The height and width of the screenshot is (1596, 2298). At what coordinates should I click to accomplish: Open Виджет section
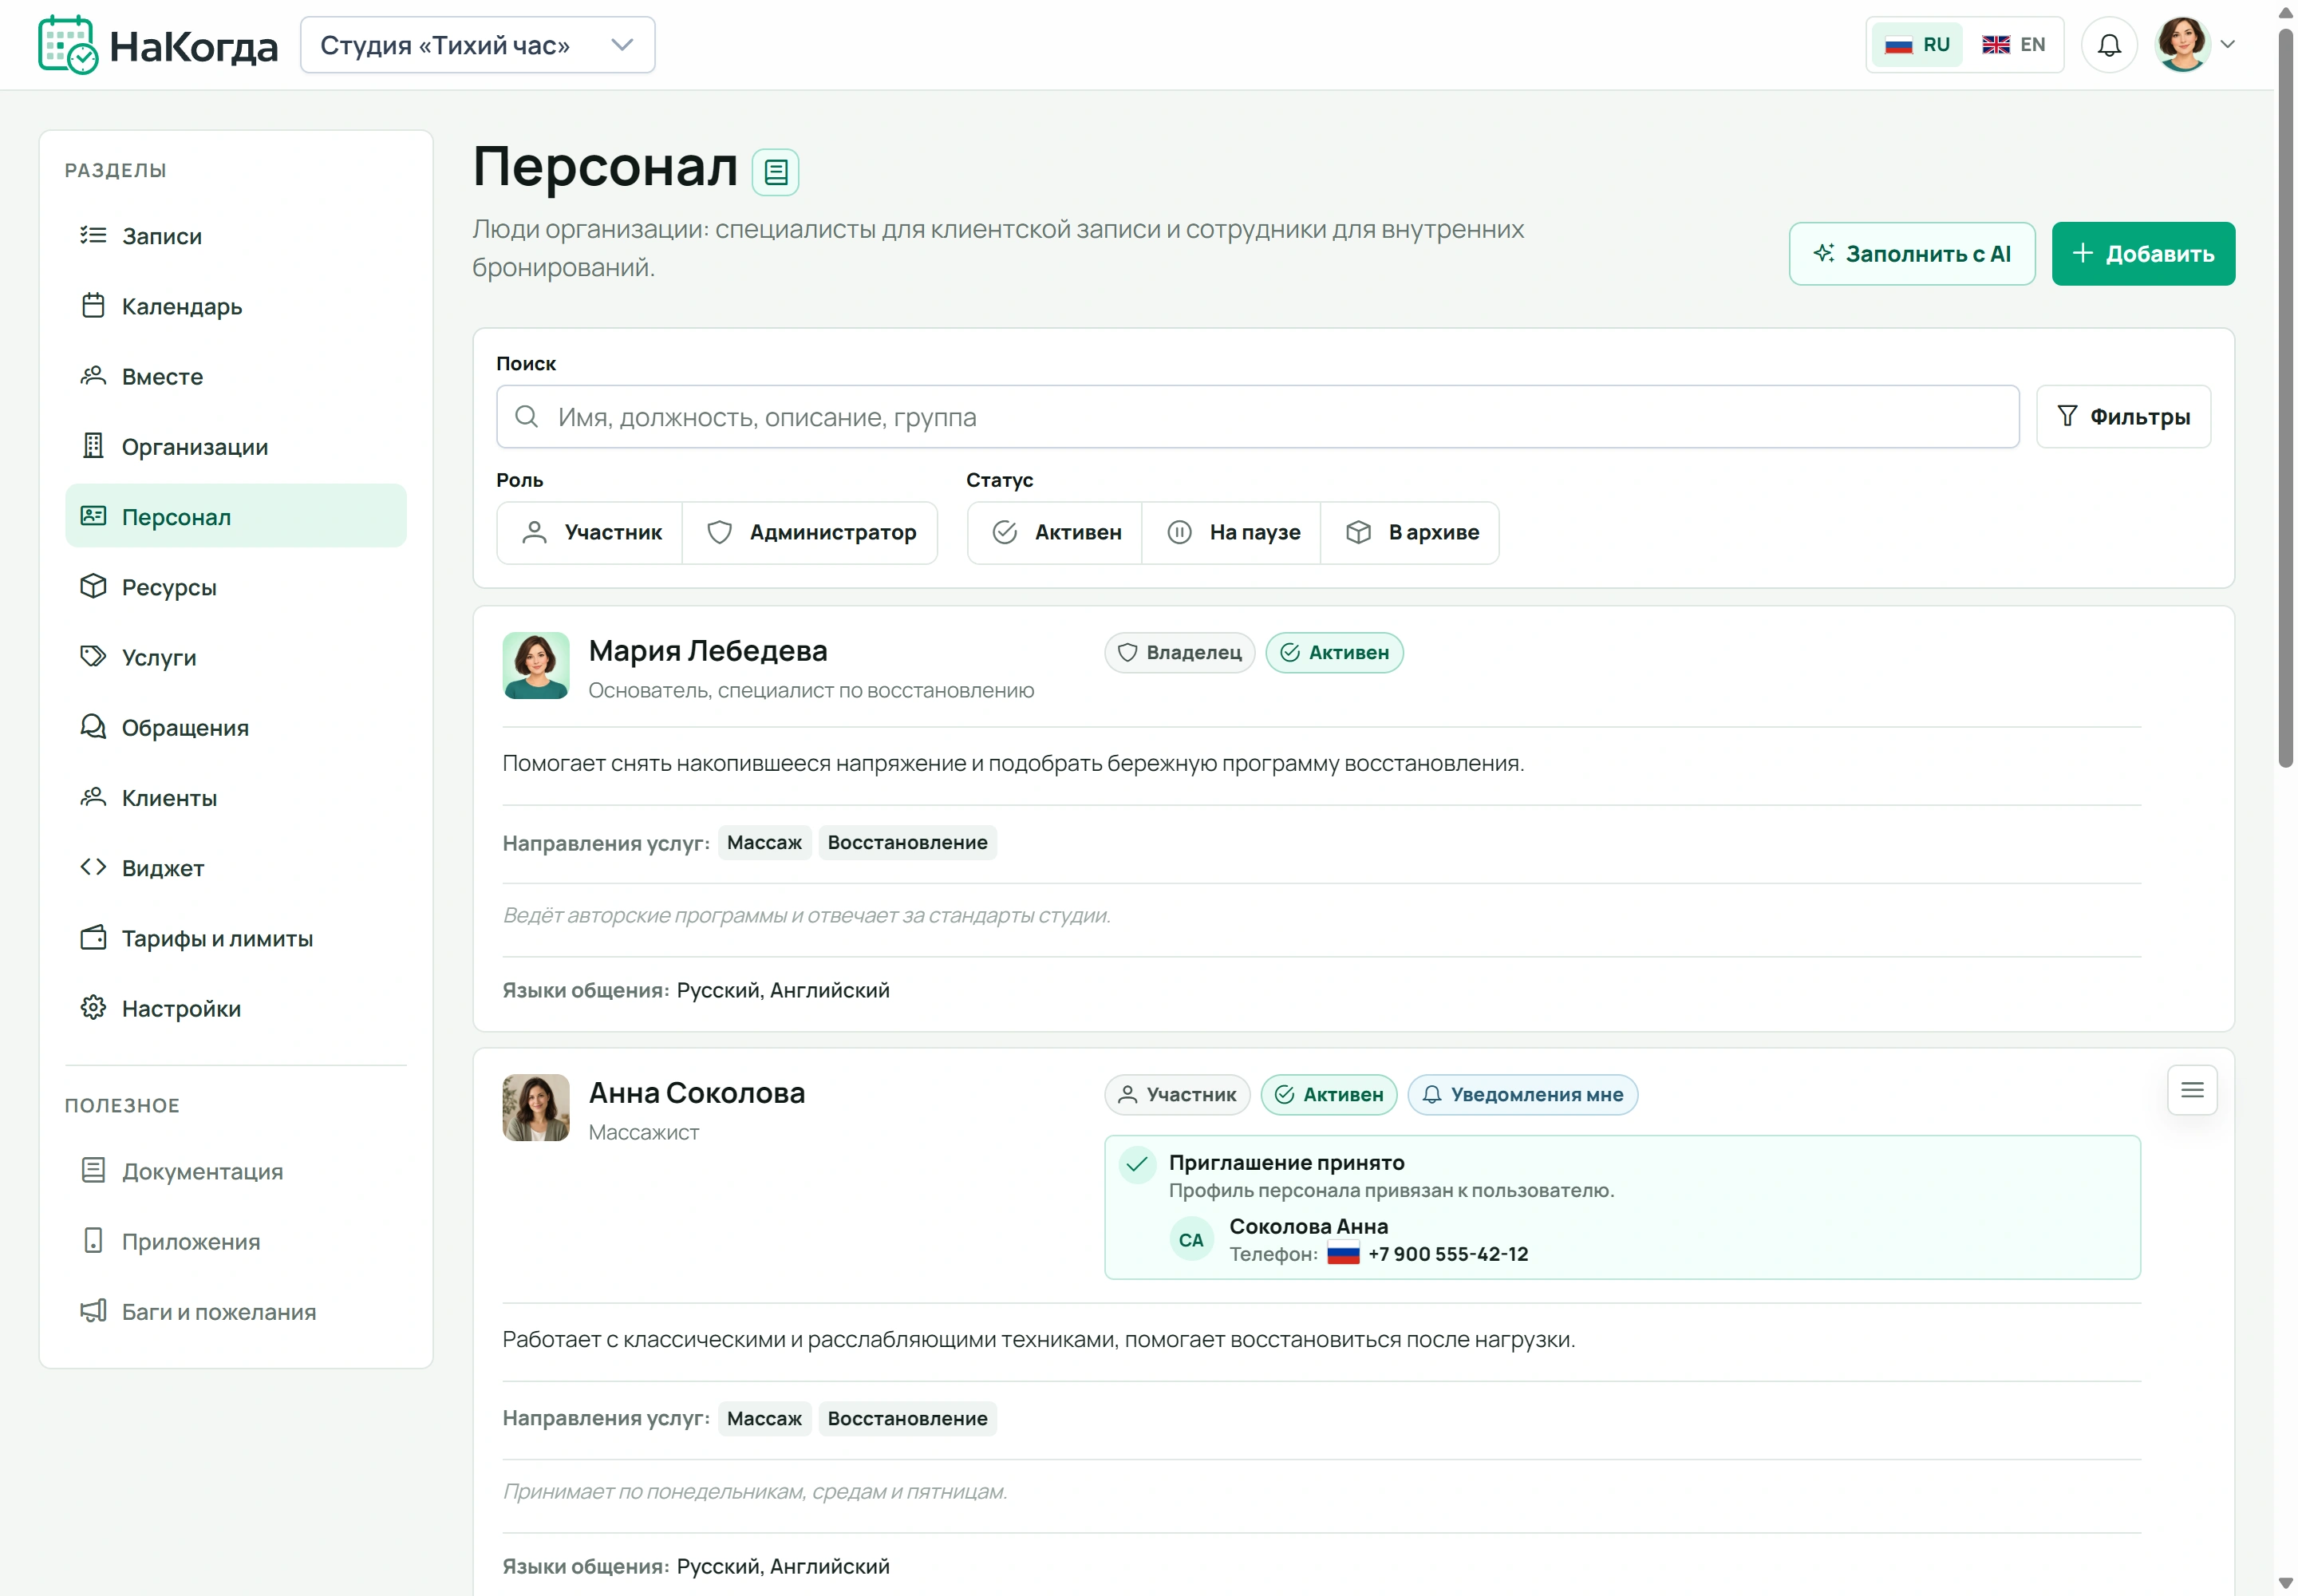point(236,868)
